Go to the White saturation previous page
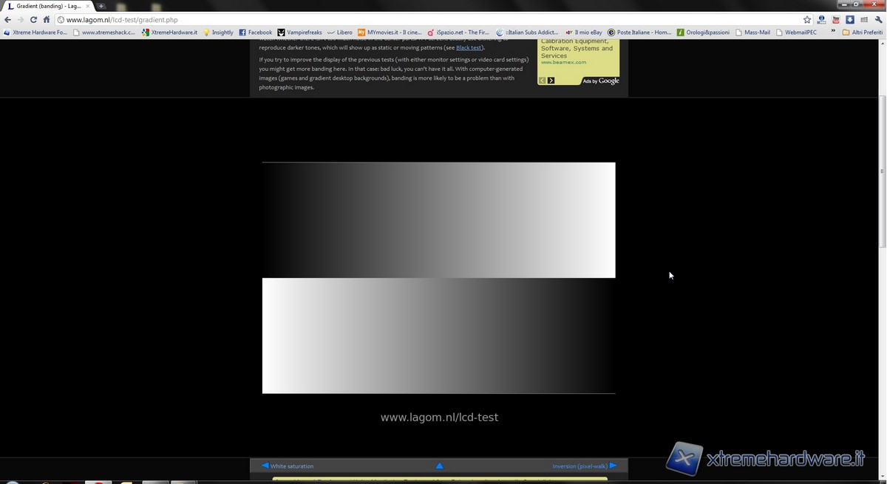This screenshot has width=887, height=484. [288, 466]
